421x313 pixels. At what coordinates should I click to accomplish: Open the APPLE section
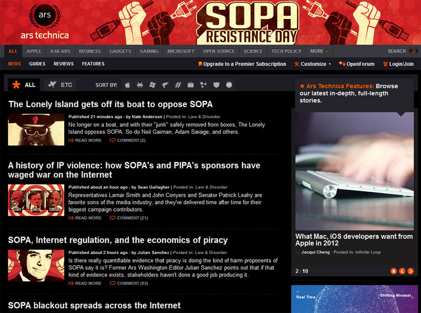click(34, 51)
